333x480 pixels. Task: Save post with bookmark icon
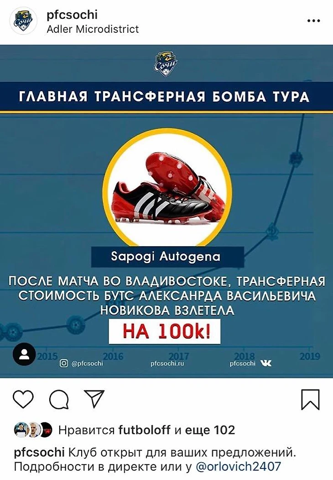[310, 400]
